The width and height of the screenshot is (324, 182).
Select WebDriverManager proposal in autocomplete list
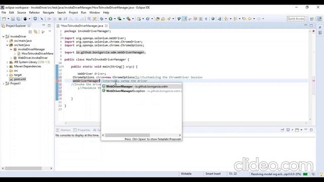[142, 86]
